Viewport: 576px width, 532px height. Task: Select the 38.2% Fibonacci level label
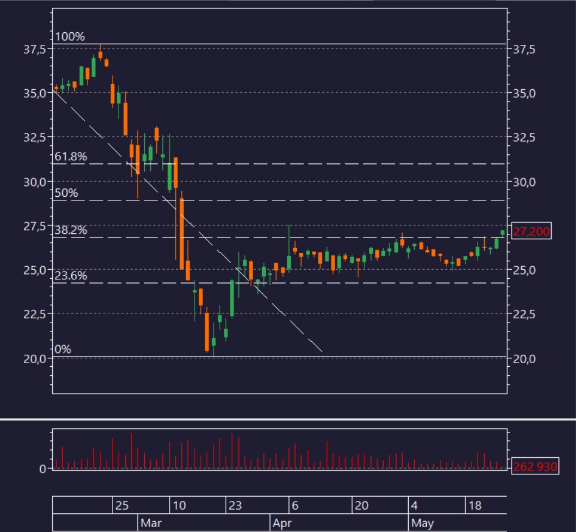pos(71,230)
